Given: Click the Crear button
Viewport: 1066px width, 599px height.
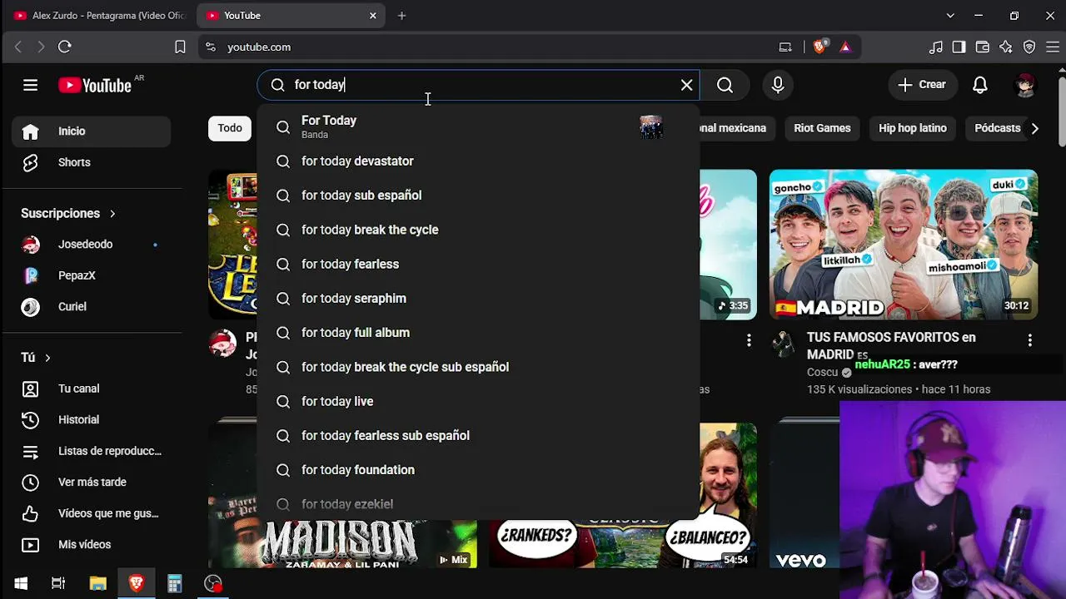Looking at the screenshot, I should 921,85.
